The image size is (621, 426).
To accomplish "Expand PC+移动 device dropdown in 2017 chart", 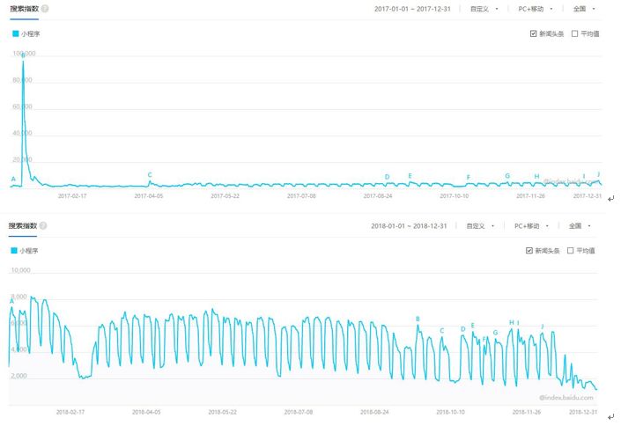I will coord(537,9).
